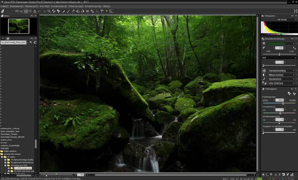Select the 33-Dodge and HDR folder
The image size is (298, 180).
click(19, 165)
